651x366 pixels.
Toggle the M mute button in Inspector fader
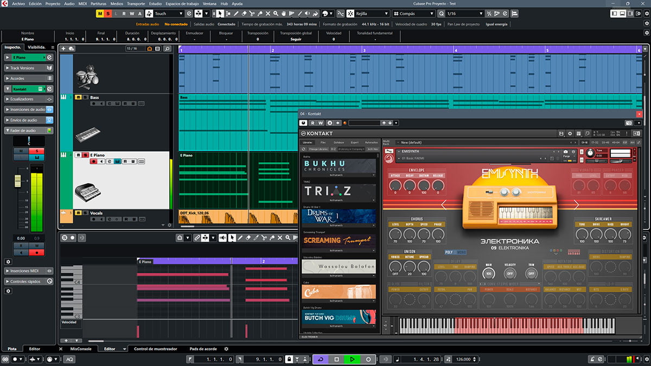pyautogui.click(x=21, y=151)
